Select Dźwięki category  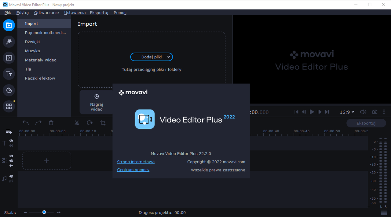(44, 42)
